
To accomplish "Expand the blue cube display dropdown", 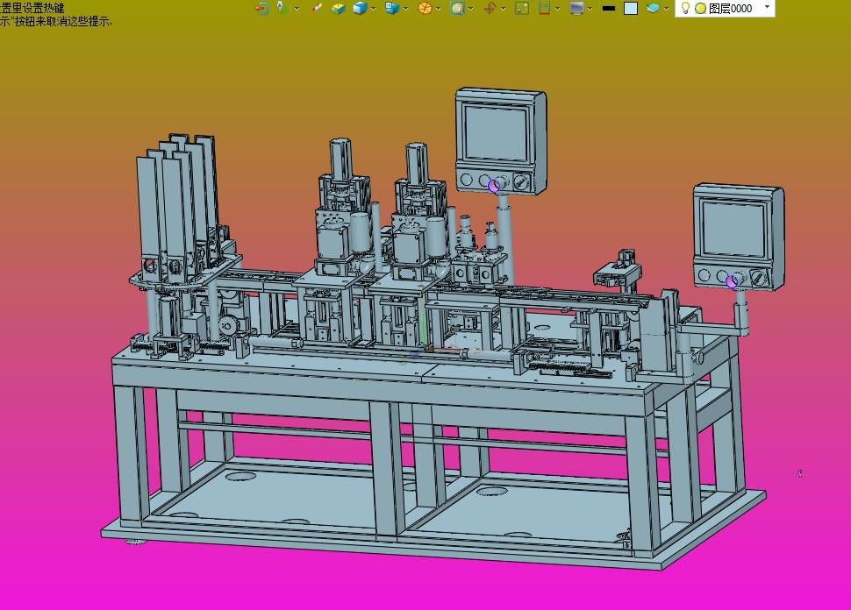I will 373,9.
